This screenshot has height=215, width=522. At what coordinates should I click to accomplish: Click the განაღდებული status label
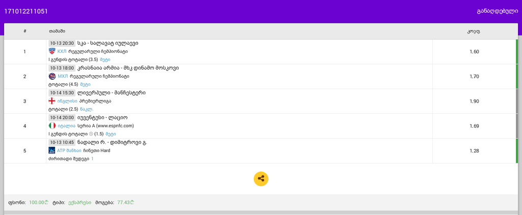pos(498,11)
